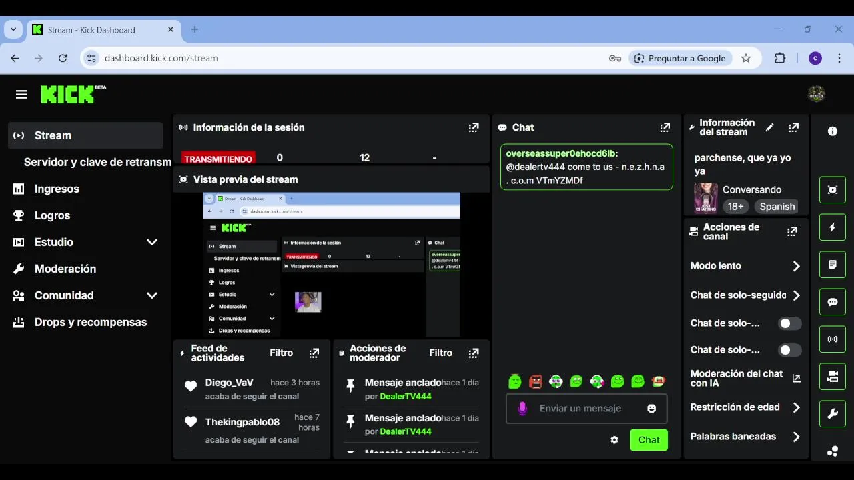The height and width of the screenshot is (480, 854).
Task: Open emoji picker smiley in message box
Action: 652,409
